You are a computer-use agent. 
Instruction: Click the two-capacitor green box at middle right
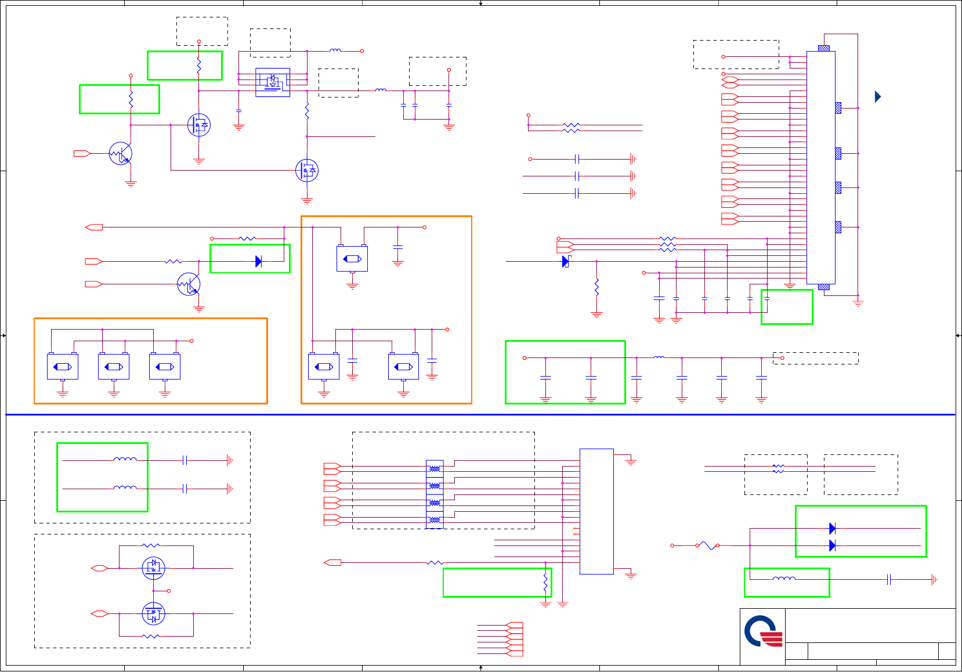click(565, 372)
